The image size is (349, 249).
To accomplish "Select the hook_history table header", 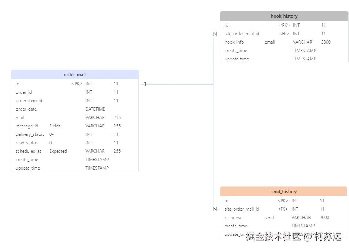I will click(x=284, y=16).
